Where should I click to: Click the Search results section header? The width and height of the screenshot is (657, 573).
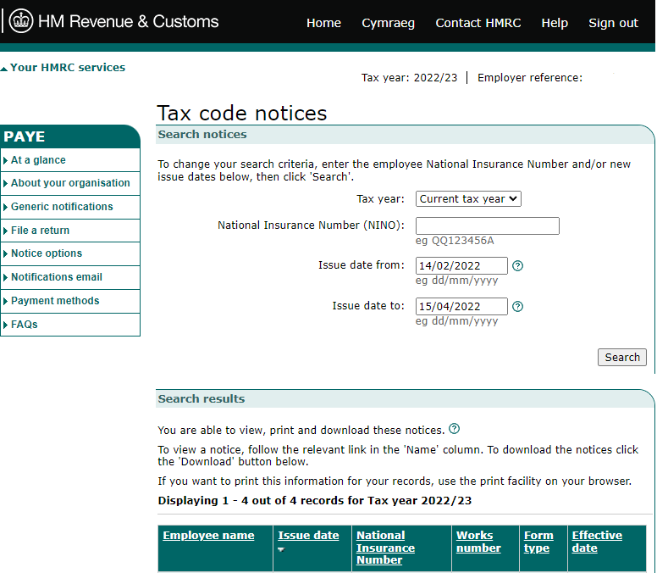pyautogui.click(x=202, y=399)
